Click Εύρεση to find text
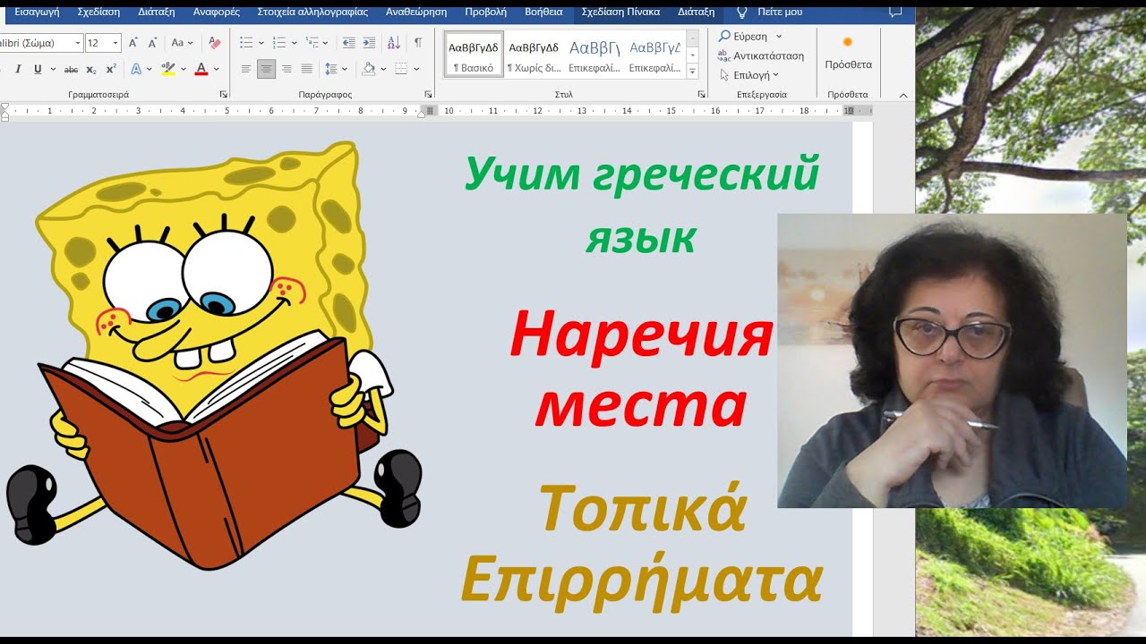This screenshot has width=1146, height=644. pyautogui.click(x=743, y=36)
